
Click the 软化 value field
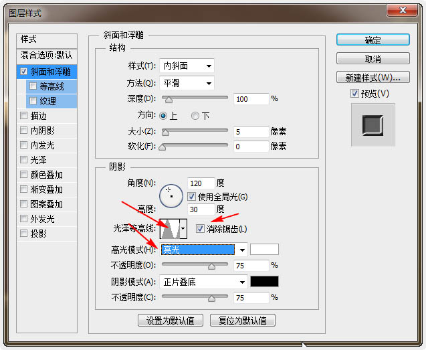tap(251, 147)
